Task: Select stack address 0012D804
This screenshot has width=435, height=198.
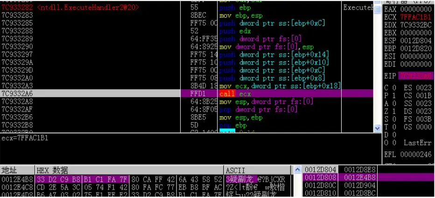Action: 321,170
